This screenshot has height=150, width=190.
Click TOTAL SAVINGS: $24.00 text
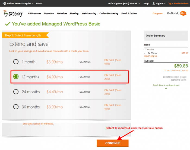click(x=176, y=71)
